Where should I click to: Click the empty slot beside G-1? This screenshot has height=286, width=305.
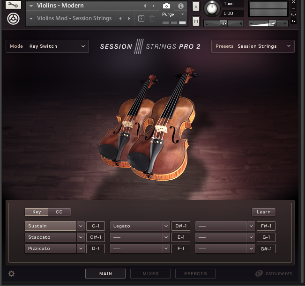point(221,237)
